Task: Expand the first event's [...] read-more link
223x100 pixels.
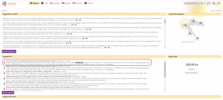Action: pos(73,20)
